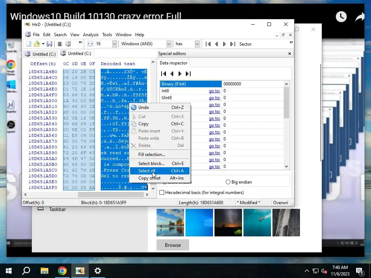Click go to link for Int8

[214, 91]
